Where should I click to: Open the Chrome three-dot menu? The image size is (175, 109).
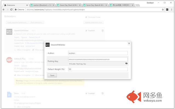pyautogui.click(x=171, y=10)
